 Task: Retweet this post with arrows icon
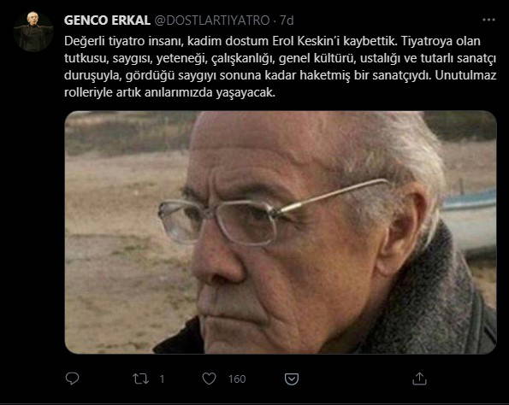(x=140, y=379)
